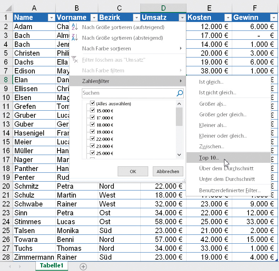This screenshot has height=271, width=279.
Task: Click the scroll up arrow in filter list
Action: pyautogui.click(x=179, y=104)
